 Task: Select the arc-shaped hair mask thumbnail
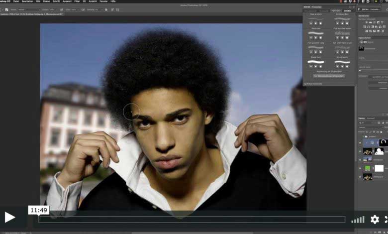384,142
